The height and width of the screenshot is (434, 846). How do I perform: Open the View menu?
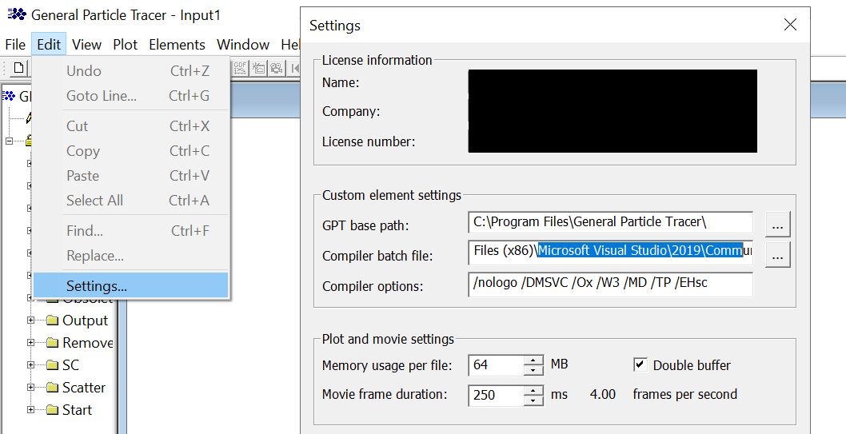[x=86, y=44]
